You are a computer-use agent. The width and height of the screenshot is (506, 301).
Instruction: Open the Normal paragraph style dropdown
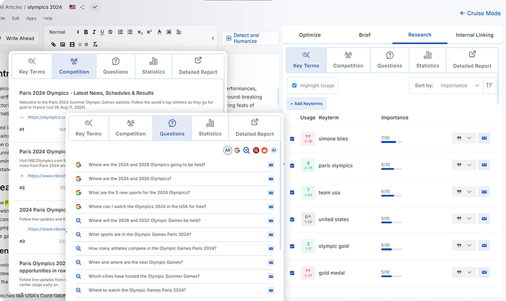coord(64,32)
